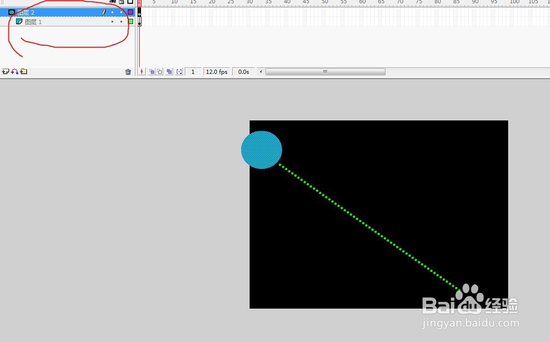The width and height of the screenshot is (550, 342).
Task: Click purple outline color swatch of 图层 2
Action: click(x=131, y=12)
